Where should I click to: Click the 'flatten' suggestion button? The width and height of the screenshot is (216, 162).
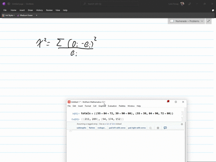pos(92,128)
